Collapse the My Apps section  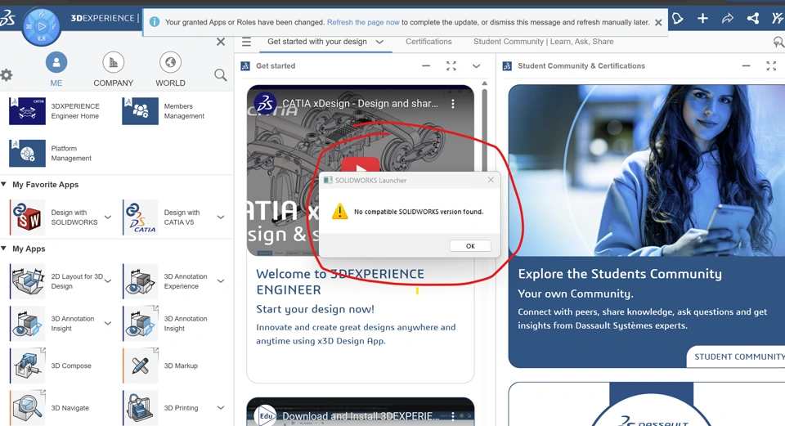(x=3, y=249)
